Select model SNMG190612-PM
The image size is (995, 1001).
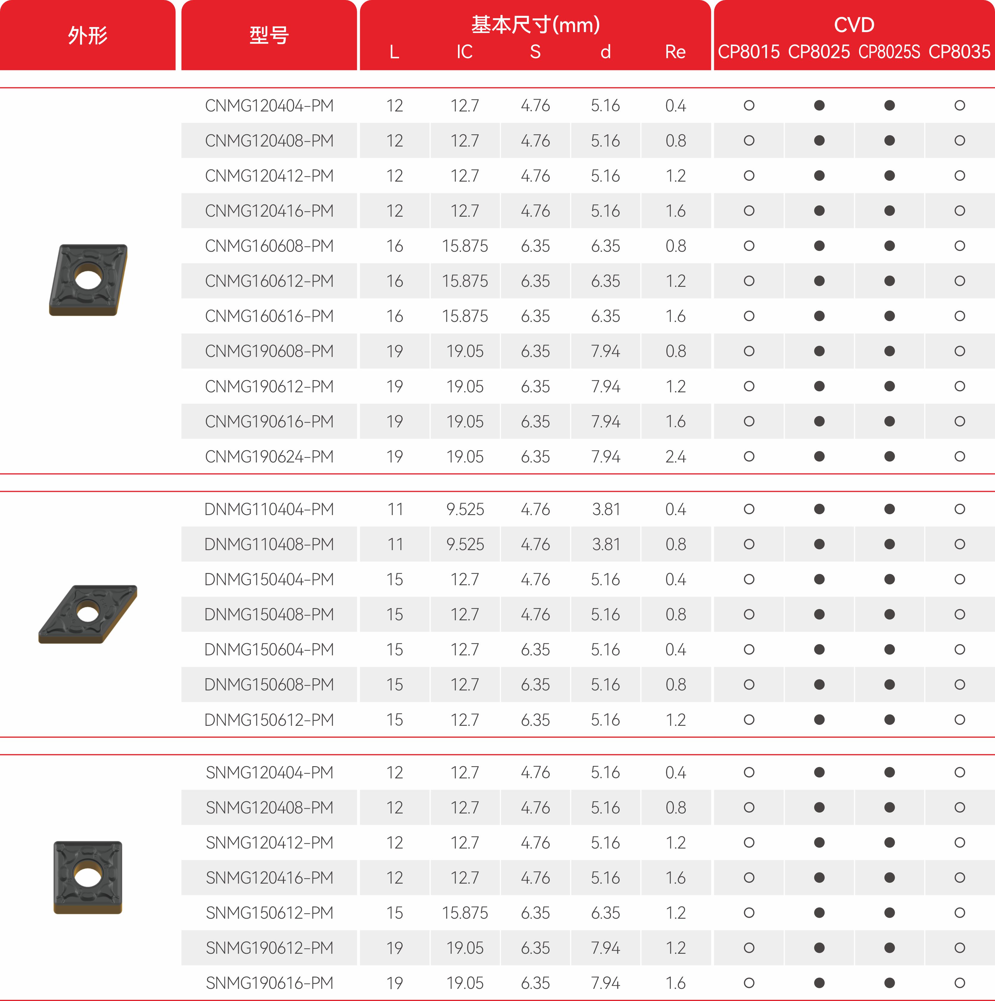[269, 948]
